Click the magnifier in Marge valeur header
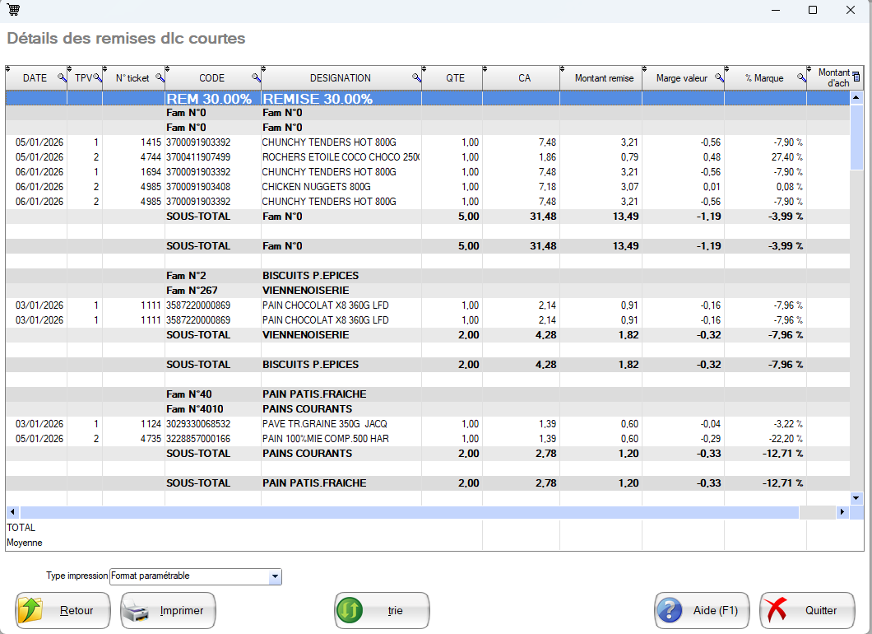Image resolution: width=872 pixels, height=634 pixels. click(x=719, y=78)
